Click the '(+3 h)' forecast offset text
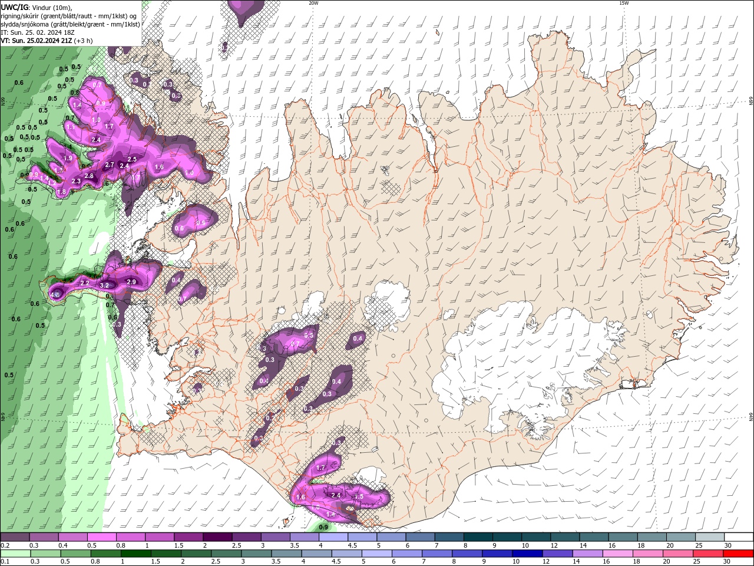 point(84,41)
